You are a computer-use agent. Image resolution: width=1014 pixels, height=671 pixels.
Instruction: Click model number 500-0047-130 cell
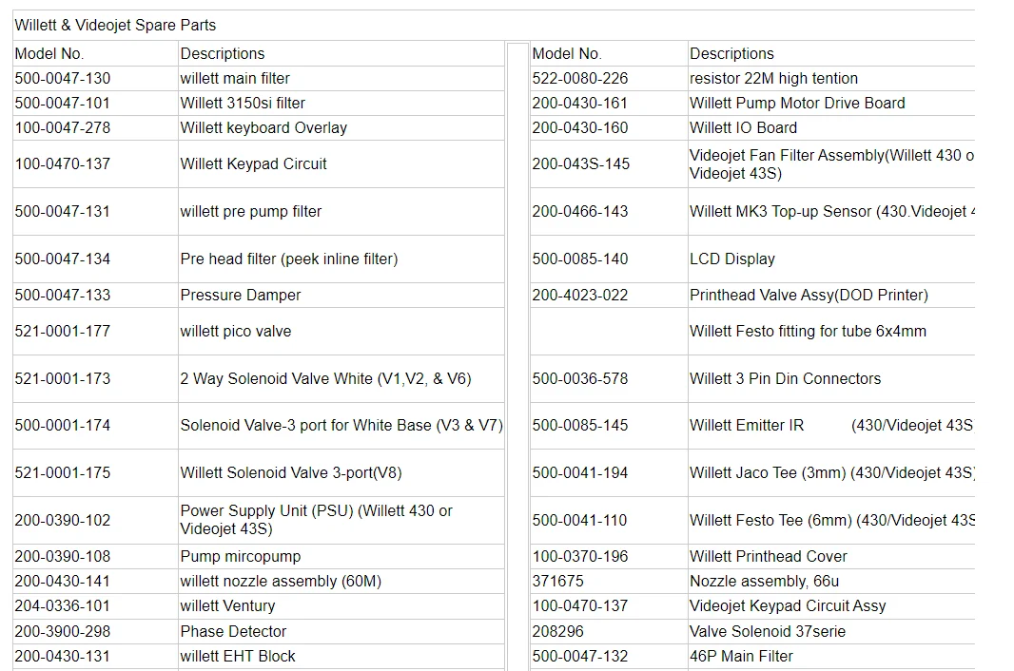[95, 78]
